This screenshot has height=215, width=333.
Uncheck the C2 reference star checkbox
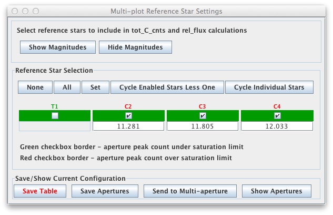tap(129, 116)
